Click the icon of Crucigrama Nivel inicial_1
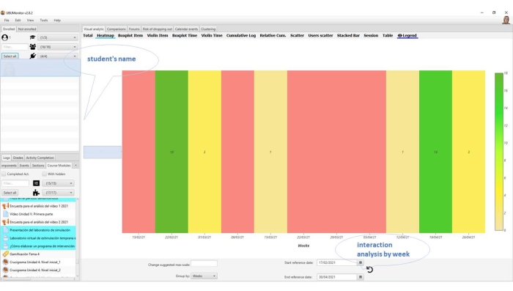 6,262
